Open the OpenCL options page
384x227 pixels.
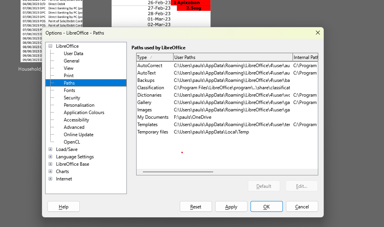[x=72, y=142]
